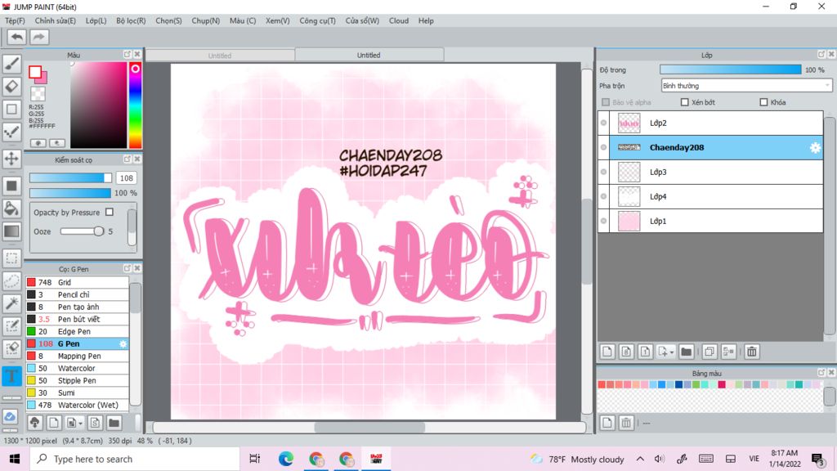Image resolution: width=837 pixels, height=471 pixels.
Task: Delete palette color with trash icon
Action: (x=626, y=423)
